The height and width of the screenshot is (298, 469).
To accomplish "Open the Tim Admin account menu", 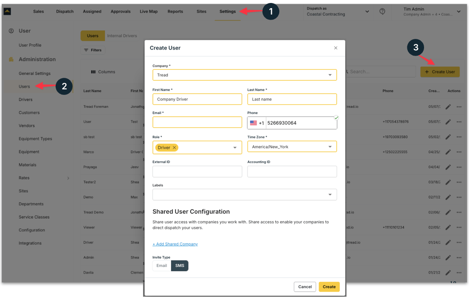I will coord(432,12).
